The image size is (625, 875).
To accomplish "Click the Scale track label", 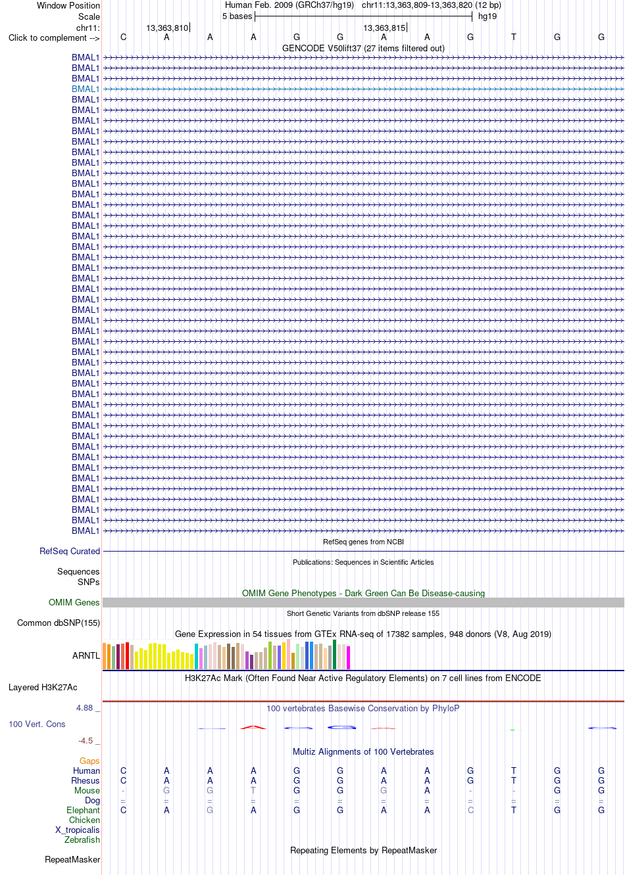I will coord(89,16).
